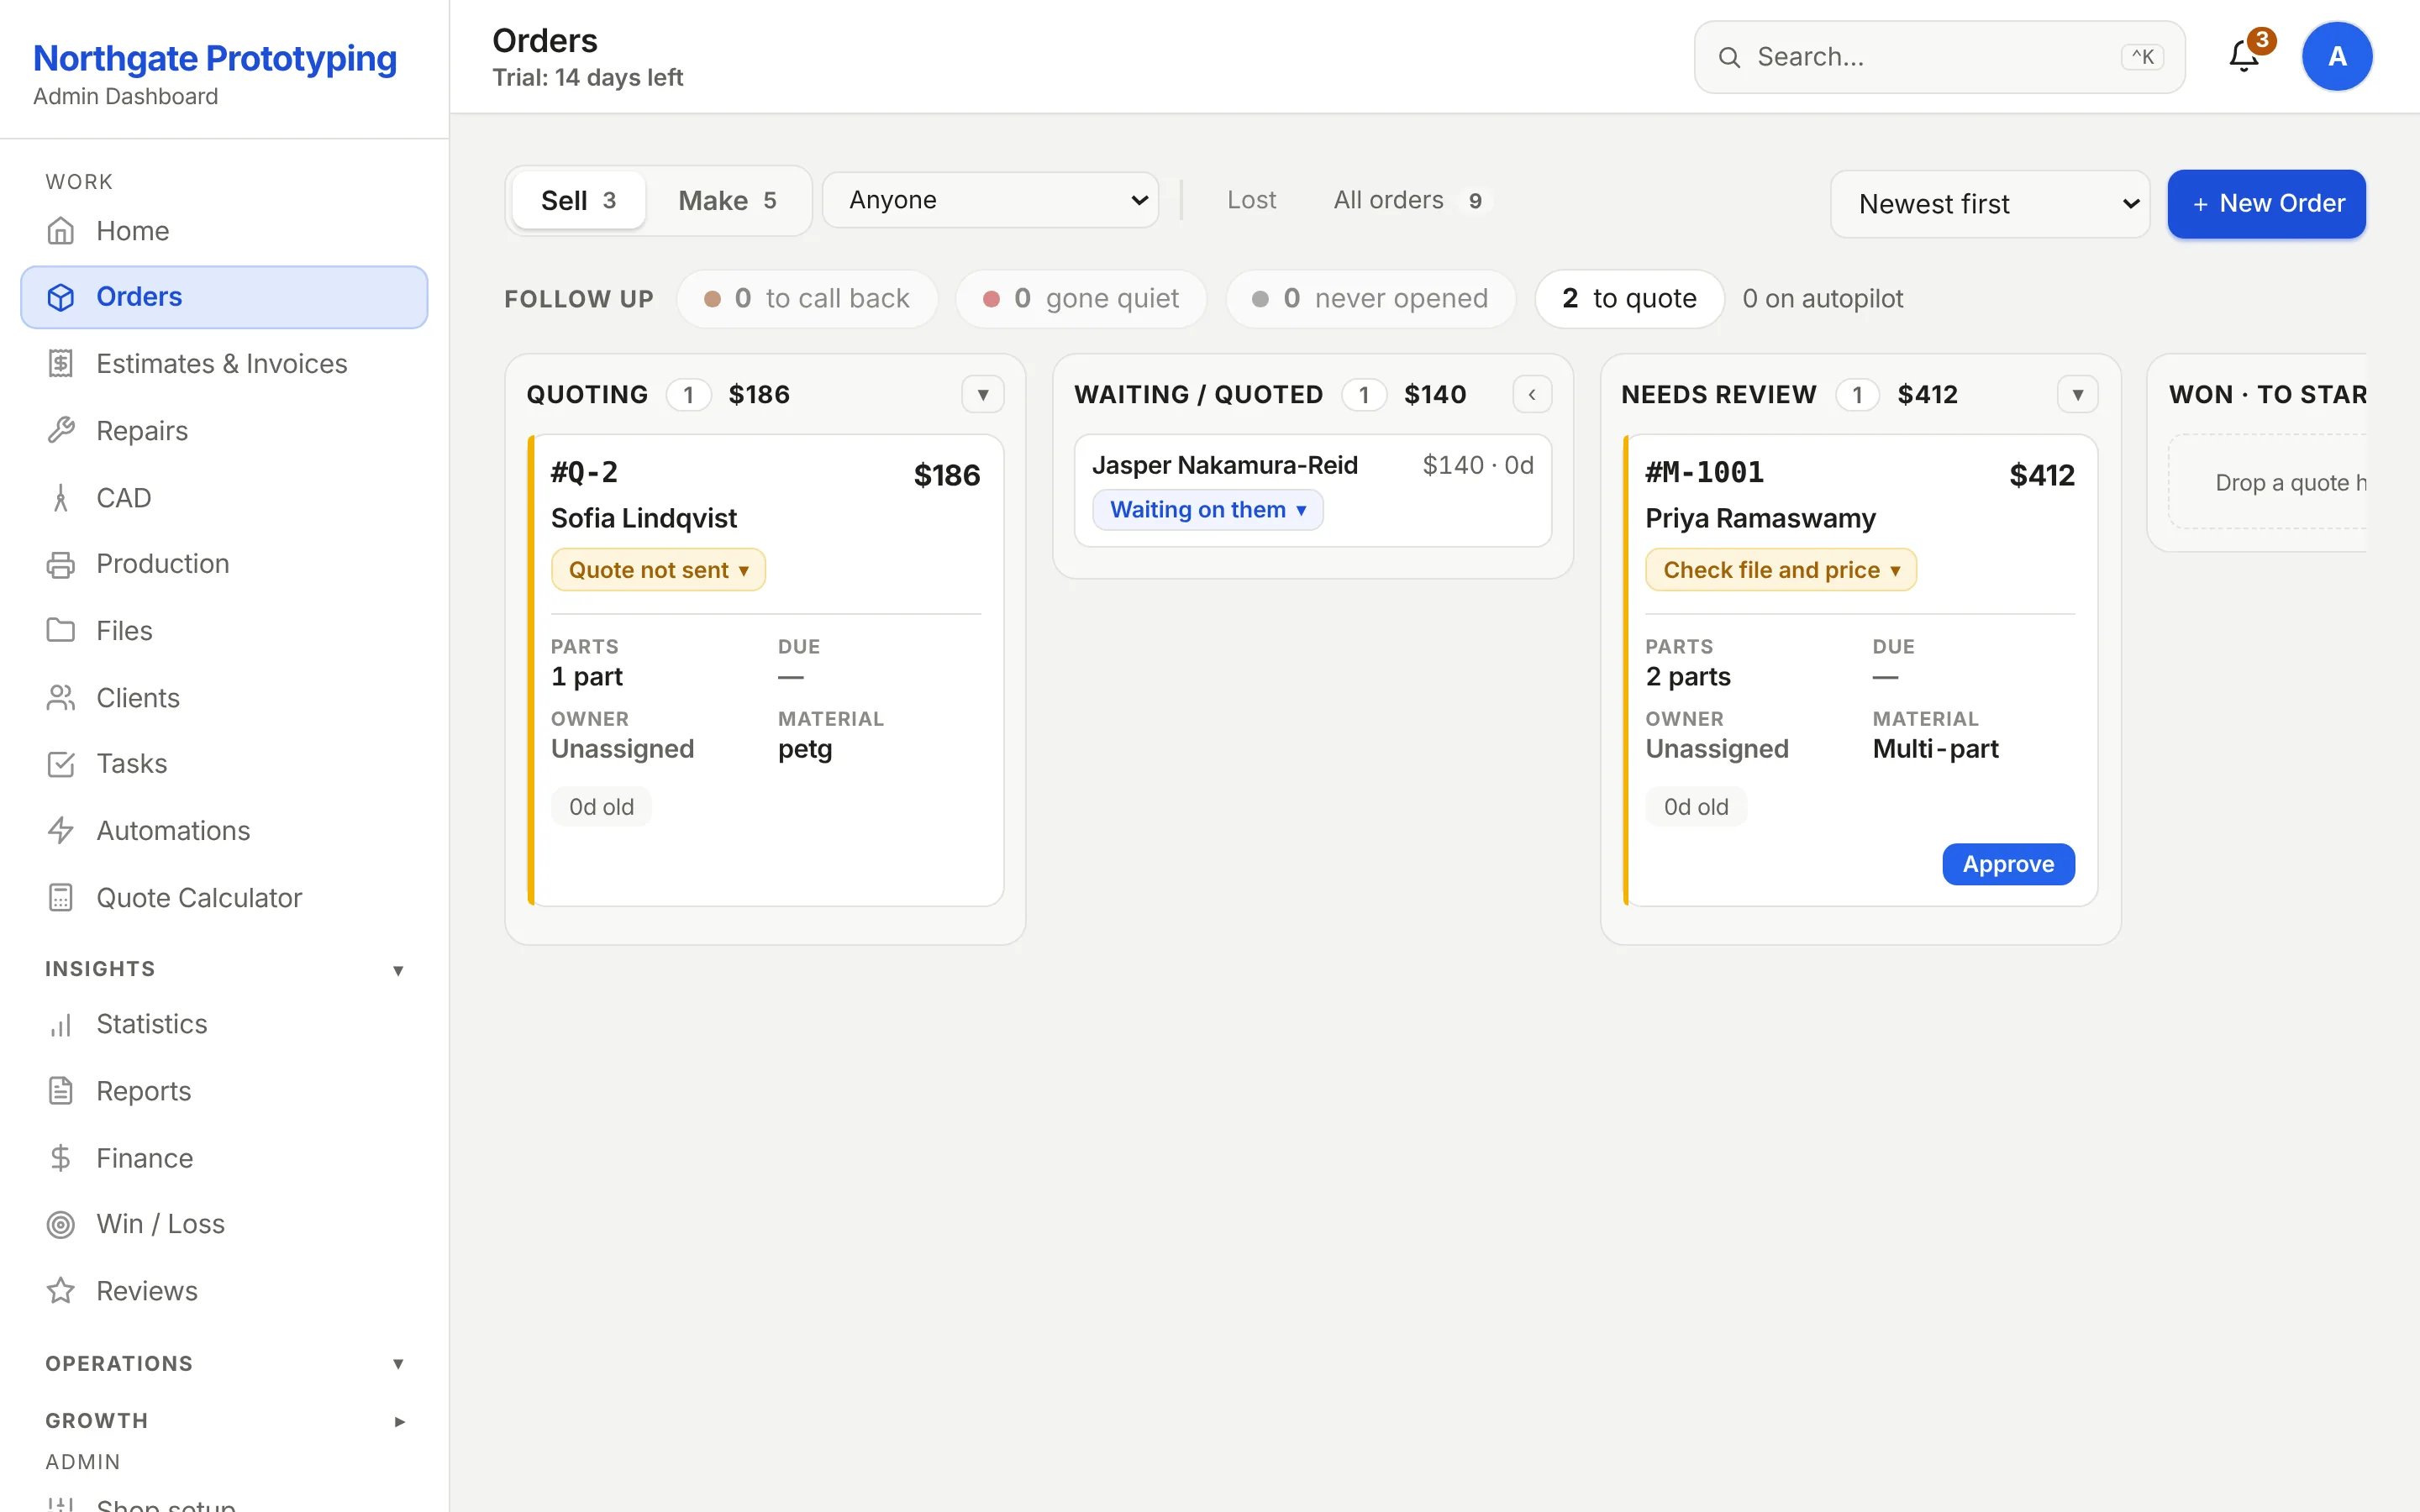
Task: Click the Automations lightning icon
Action: (61, 831)
